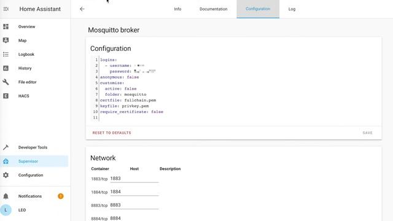This screenshot has height=221, width=393.
Task: Click the Configuration gear icon
Action: click(6, 175)
